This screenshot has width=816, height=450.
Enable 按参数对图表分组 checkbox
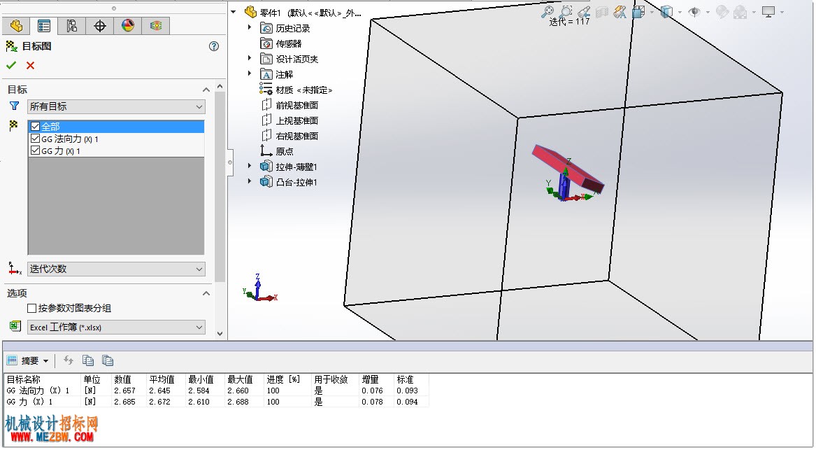(31, 308)
